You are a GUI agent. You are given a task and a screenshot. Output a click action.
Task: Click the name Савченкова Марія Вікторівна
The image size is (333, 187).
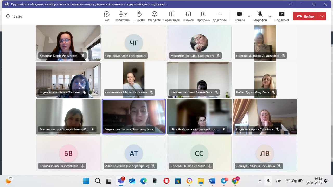coord(126,92)
